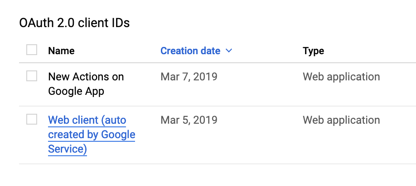Click the 'Google App' second name line

click(x=76, y=91)
